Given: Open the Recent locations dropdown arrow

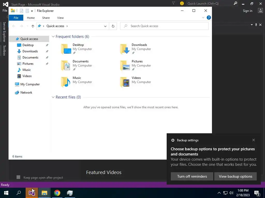Looking at the screenshot, I should point(27,26).
